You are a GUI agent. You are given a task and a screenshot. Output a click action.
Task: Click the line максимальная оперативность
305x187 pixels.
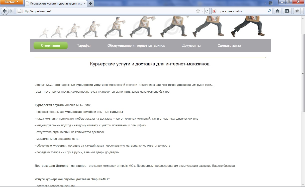(x=56, y=139)
